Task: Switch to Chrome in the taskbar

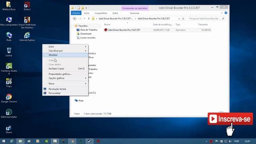Action: coord(72,141)
